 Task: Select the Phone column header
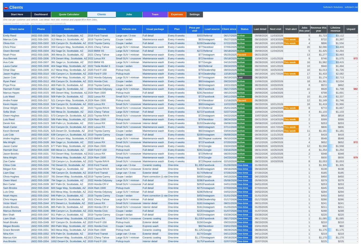point(41,29)
